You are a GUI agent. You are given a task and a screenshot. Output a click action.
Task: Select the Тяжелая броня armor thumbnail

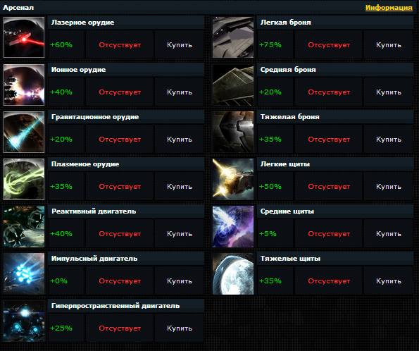coord(233,132)
